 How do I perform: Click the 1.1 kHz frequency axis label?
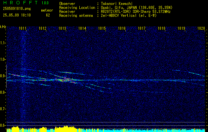(3, 43)
